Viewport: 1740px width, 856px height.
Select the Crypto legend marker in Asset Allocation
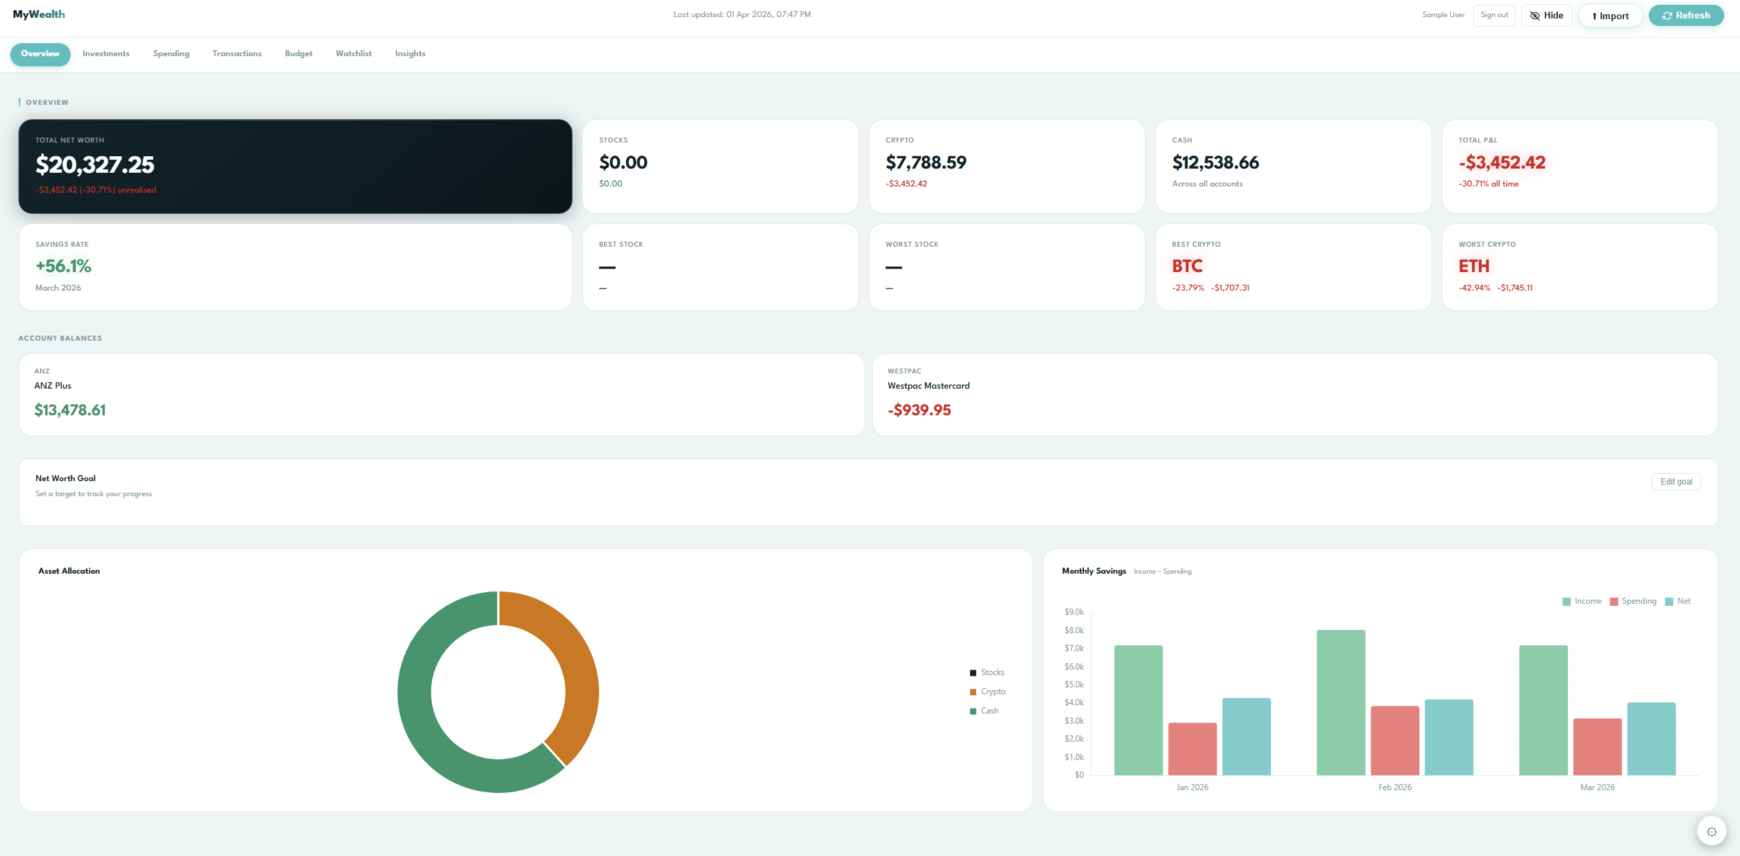point(973,691)
